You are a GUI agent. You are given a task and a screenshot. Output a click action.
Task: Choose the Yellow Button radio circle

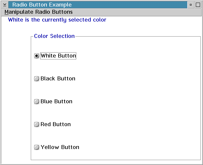[37, 147]
